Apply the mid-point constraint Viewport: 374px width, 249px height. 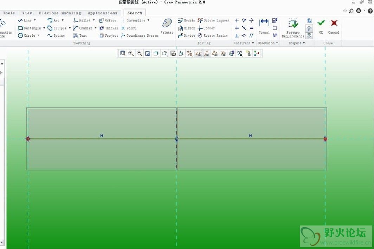point(244,28)
